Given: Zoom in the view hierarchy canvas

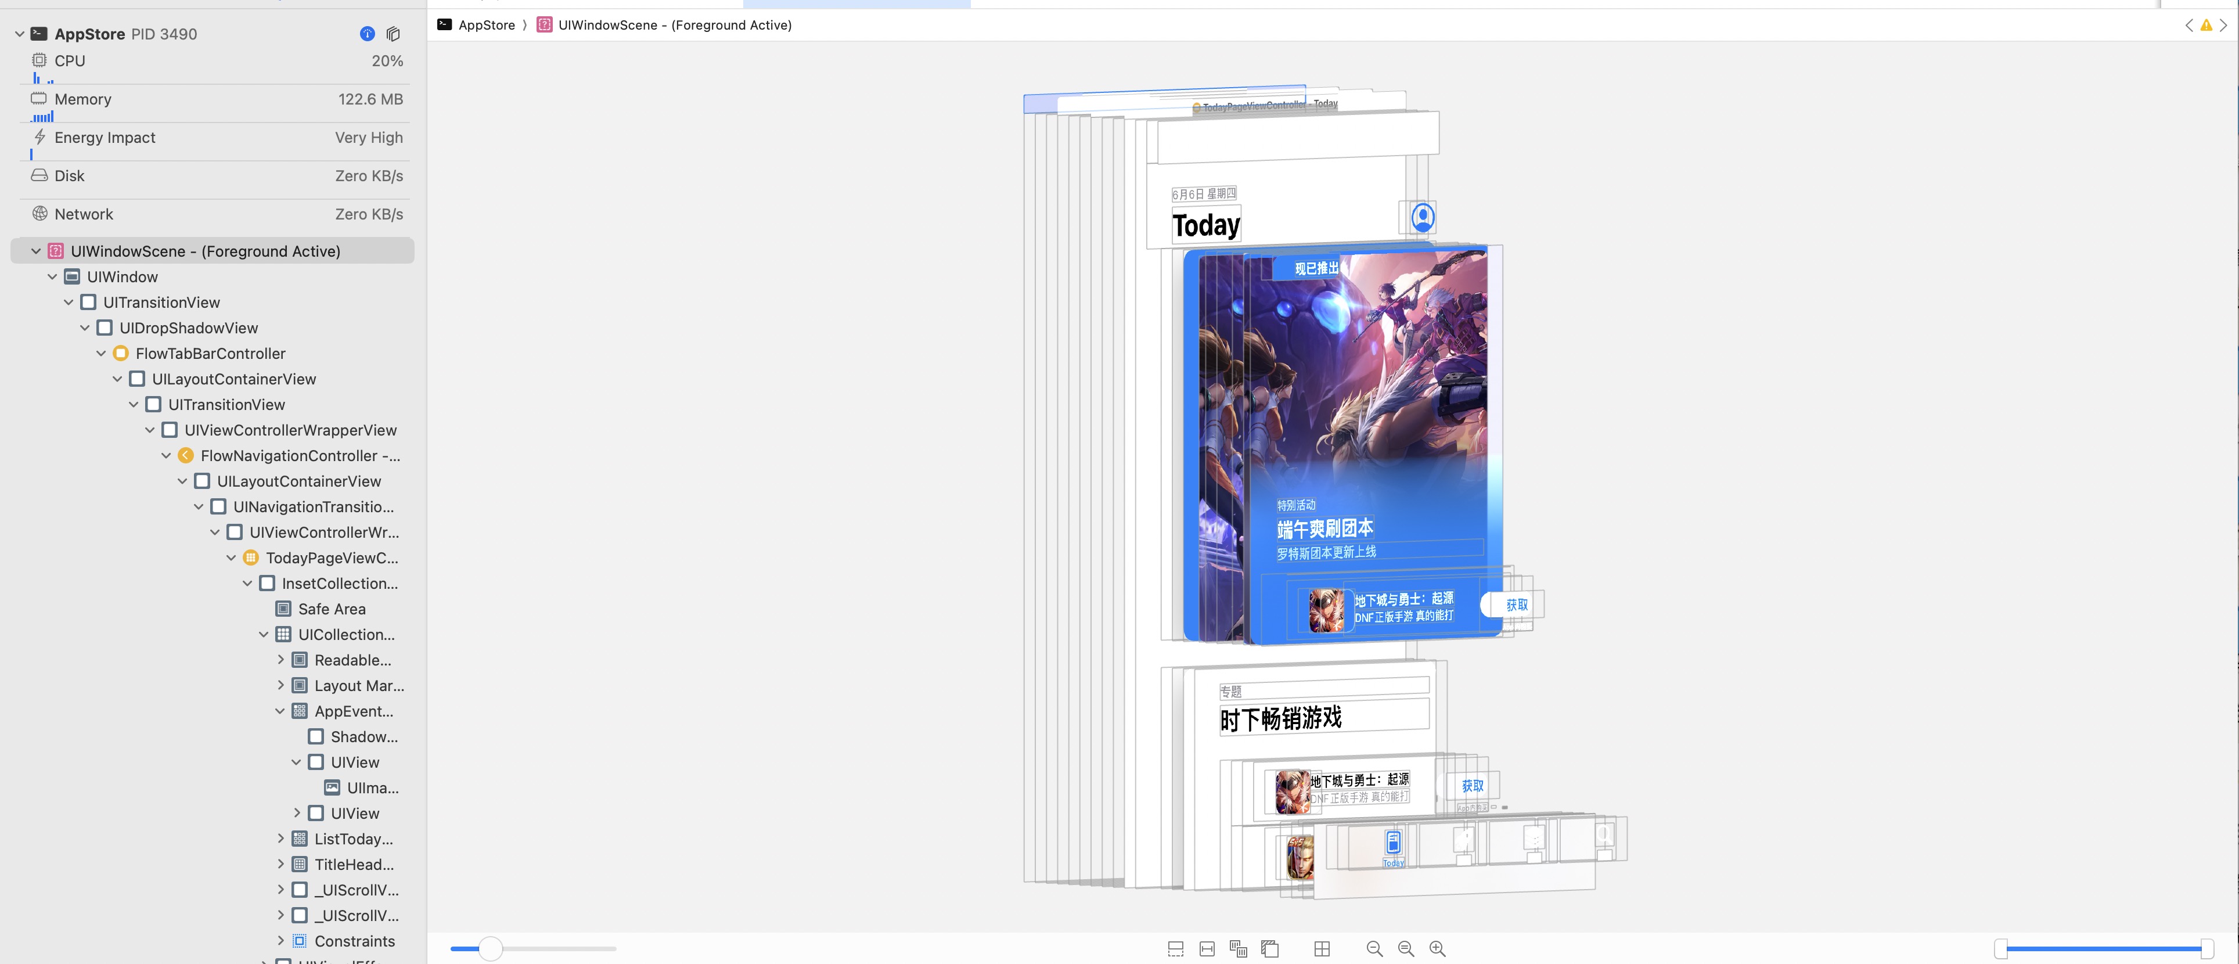Looking at the screenshot, I should click(x=1438, y=948).
